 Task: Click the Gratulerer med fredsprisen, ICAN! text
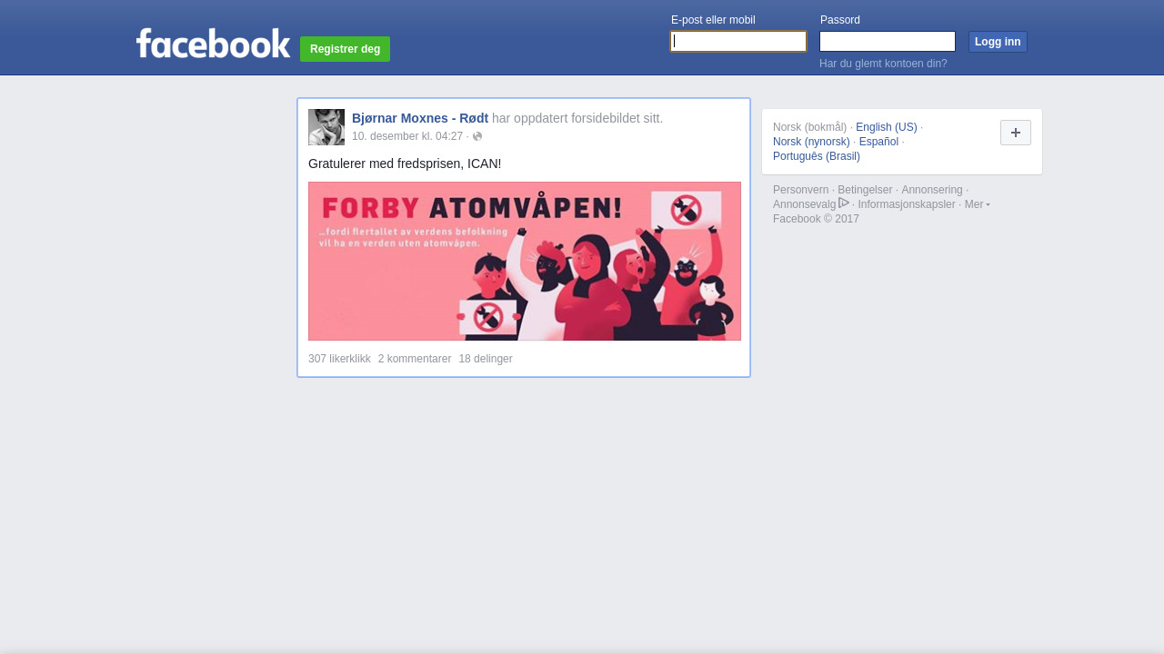click(x=405, y=163)
